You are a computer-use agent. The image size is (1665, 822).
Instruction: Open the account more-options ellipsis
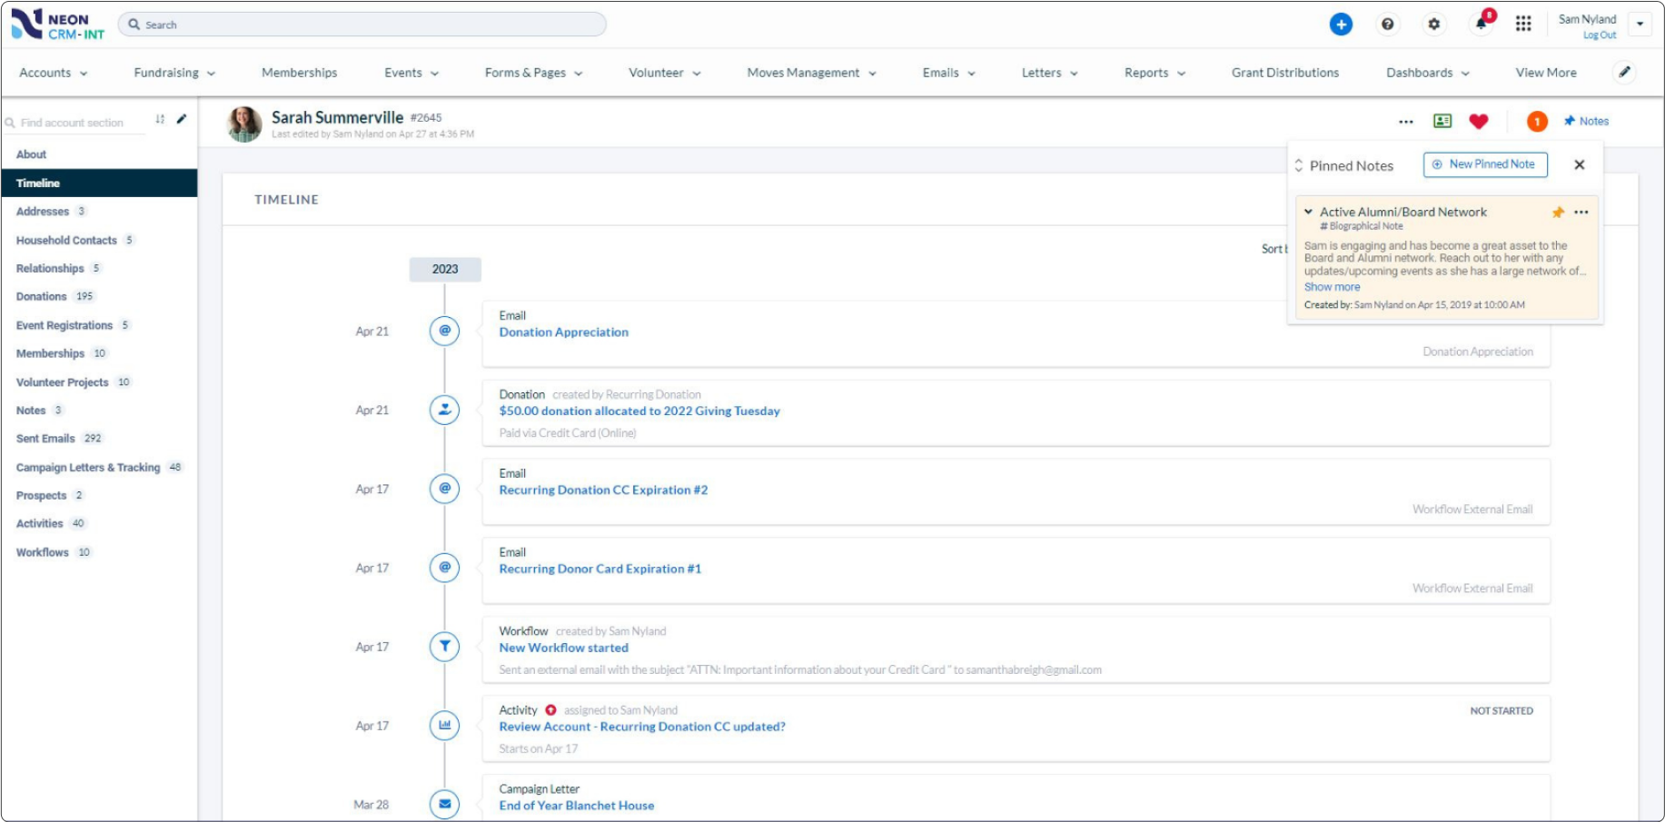coord(1406,122)
